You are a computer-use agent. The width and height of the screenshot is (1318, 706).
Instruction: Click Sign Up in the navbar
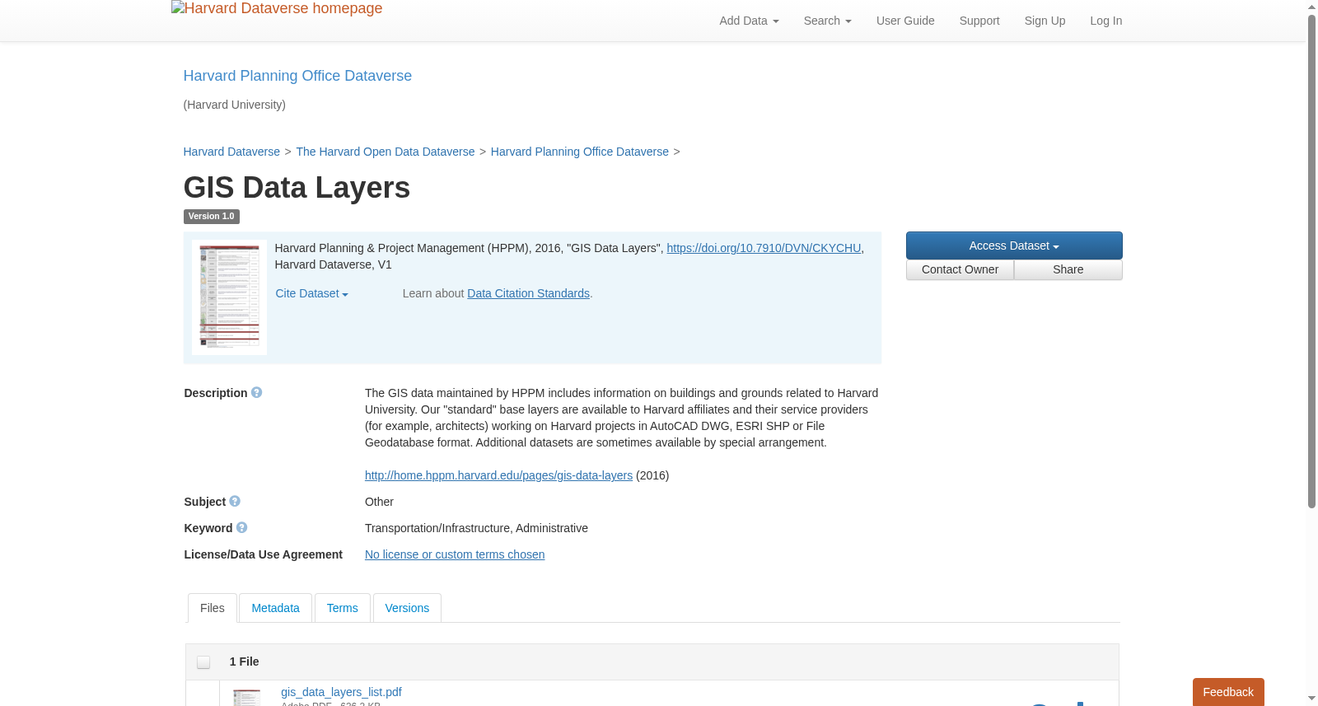[1045, 21]
